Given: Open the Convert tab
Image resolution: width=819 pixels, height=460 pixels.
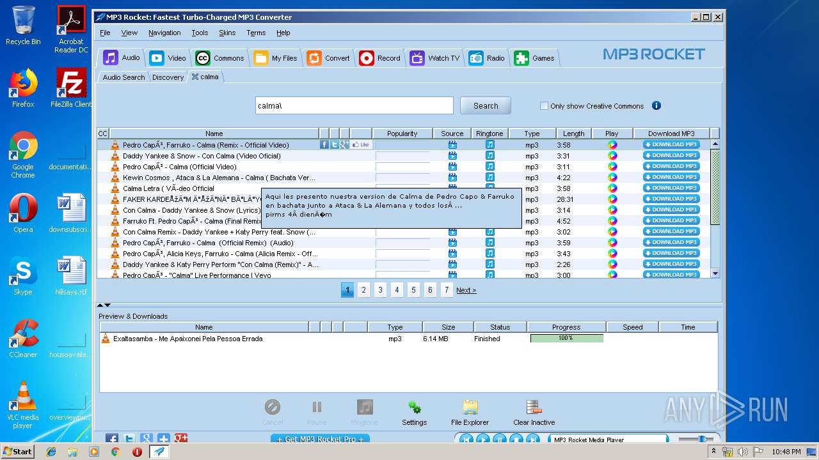Looking at the screenshot, I should 328,58.
